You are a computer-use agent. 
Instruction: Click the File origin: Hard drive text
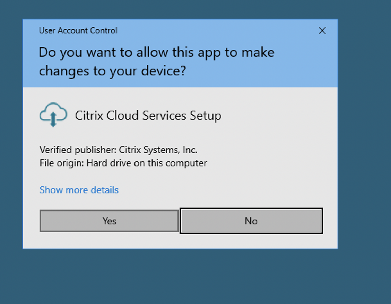click(123, 163)
